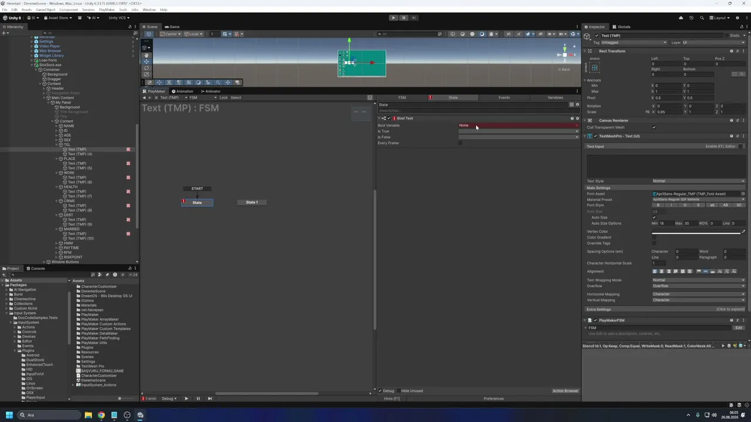The width and height of the screenshot is (751, 422).
Task: Apply Bold font style button B
Action: click(658, 205)
